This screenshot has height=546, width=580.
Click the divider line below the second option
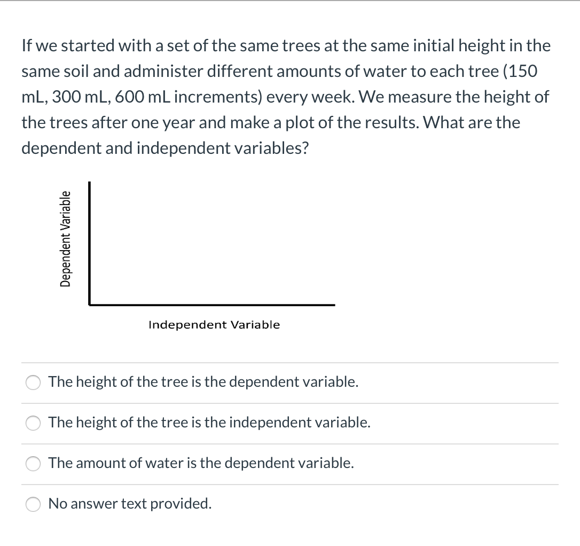(290, 443)
